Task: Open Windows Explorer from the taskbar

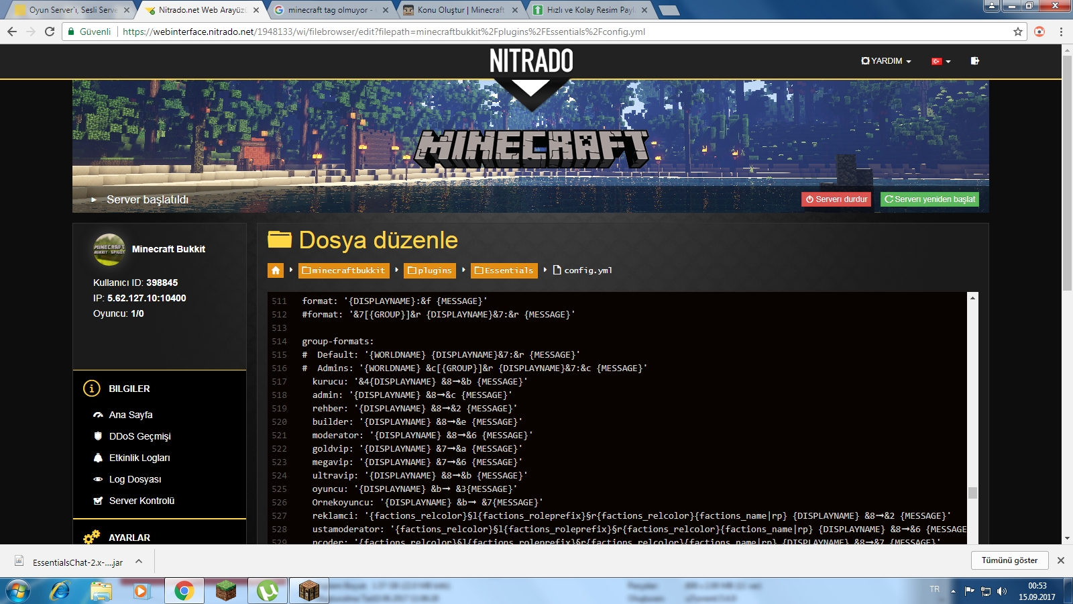Action: click(x=101, y=591)
